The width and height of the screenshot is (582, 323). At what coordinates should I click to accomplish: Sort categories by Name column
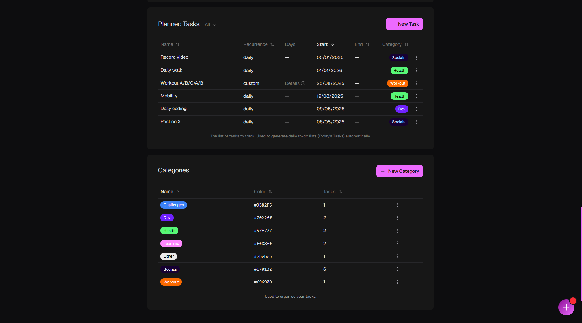170,192
